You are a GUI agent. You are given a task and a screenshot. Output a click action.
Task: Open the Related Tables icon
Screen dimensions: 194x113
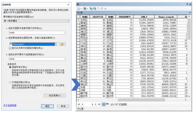[x=85, y=9]
